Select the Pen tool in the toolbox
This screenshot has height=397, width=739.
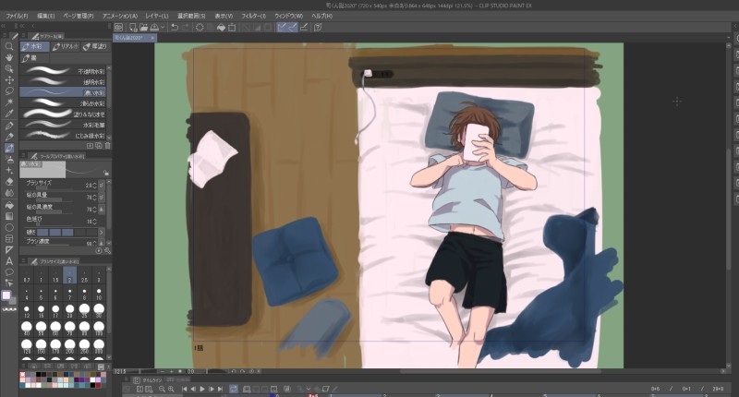point(9,126)
